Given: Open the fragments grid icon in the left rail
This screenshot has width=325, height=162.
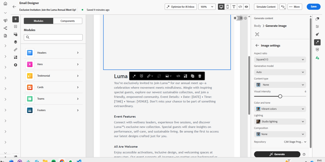Looking at the screenshot, I should [16, 57].
